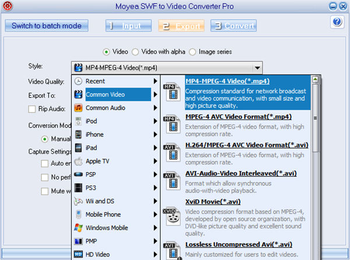
Task: Select the Manual conversion mode radio button
Action: [45, 139]
